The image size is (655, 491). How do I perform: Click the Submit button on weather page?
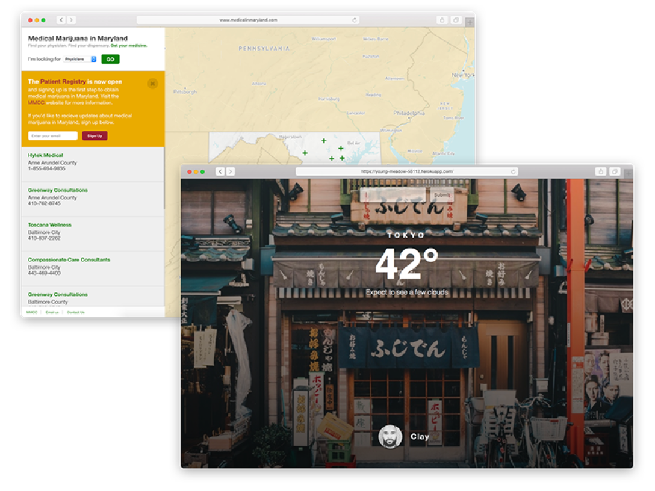442,195
